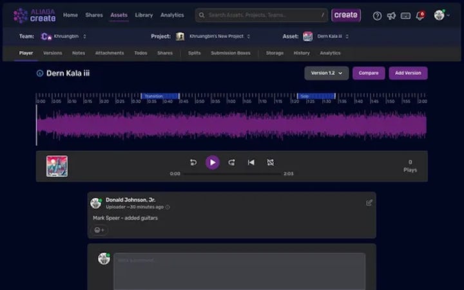Click the 'Mark Speer - added guitars' comment text

[x=125, y=218]
